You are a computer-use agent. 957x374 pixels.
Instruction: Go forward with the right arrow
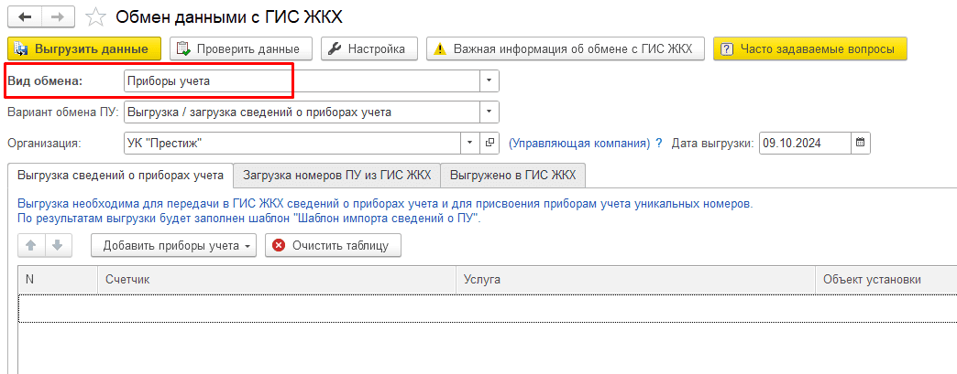(x=57, y=16)
